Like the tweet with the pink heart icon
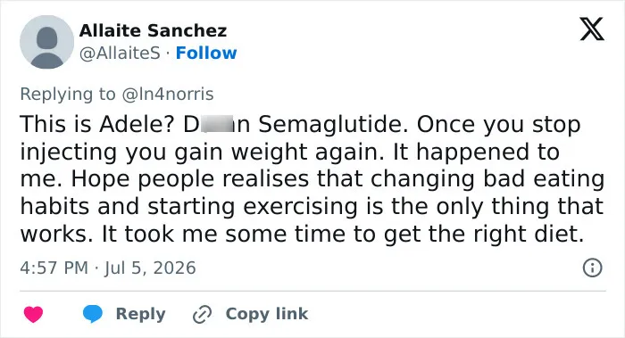This screenshot has width=625, height=338. [x=34, y=314]
